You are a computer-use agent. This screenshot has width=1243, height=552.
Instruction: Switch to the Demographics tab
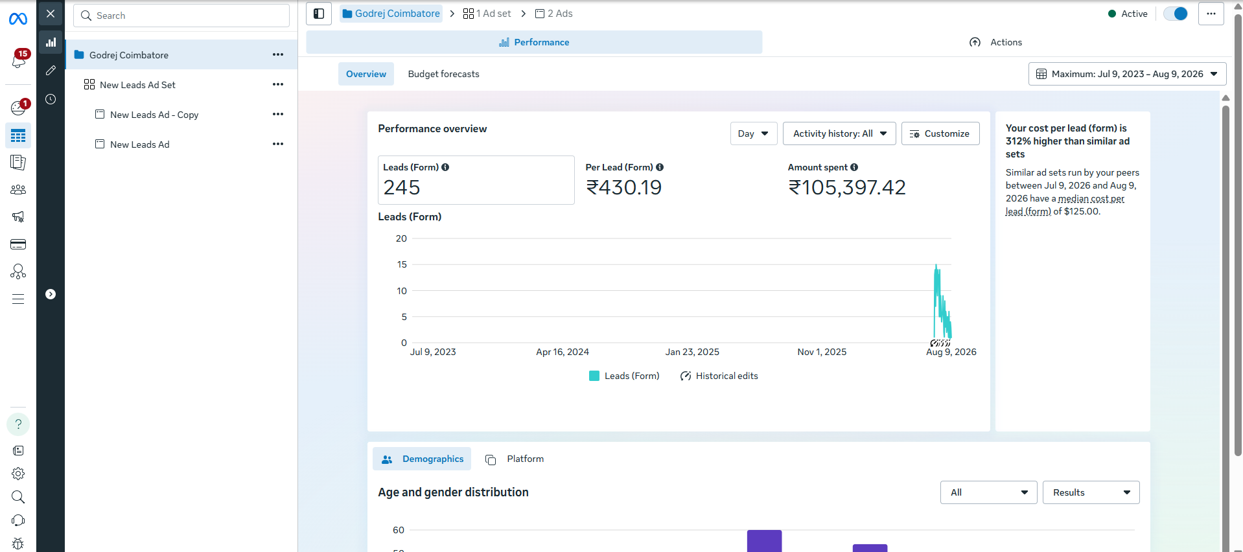coord(422,459)
